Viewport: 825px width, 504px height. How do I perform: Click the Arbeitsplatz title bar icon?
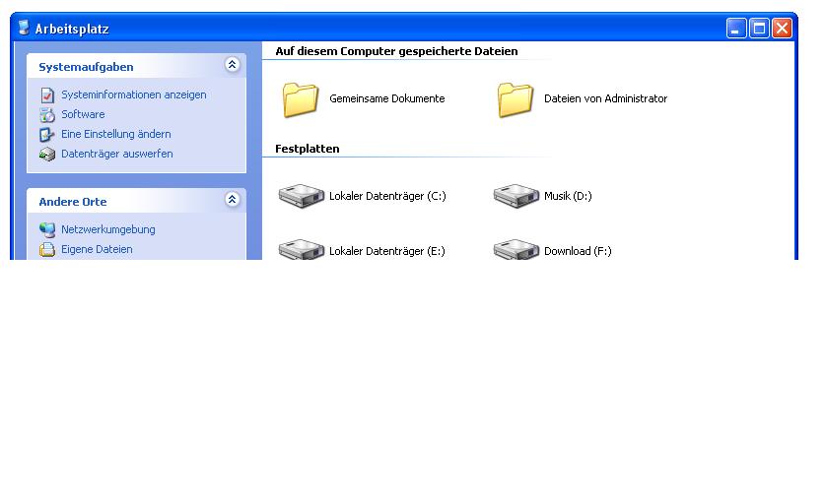click(x=24, y=28)
